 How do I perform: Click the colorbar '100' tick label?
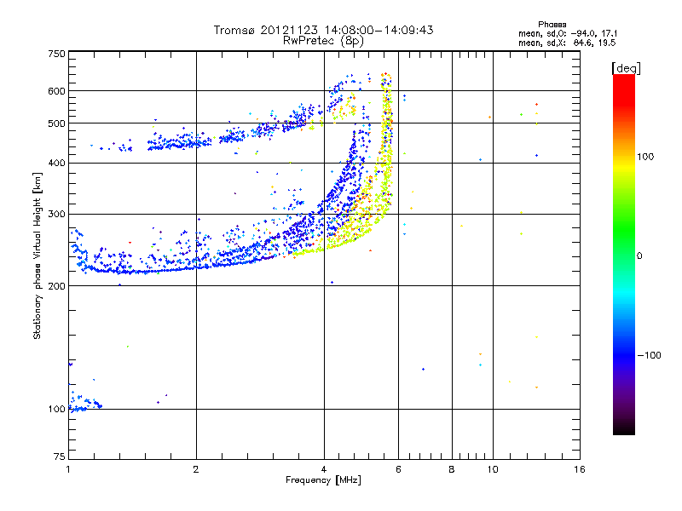[x=645, y=157]
